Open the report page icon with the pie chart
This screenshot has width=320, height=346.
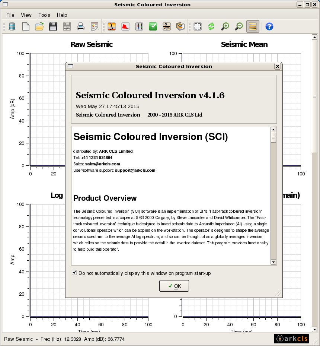[95, 26]
